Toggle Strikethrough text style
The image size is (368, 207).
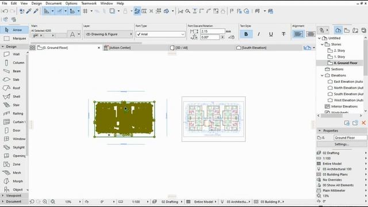tap(283, 34)
